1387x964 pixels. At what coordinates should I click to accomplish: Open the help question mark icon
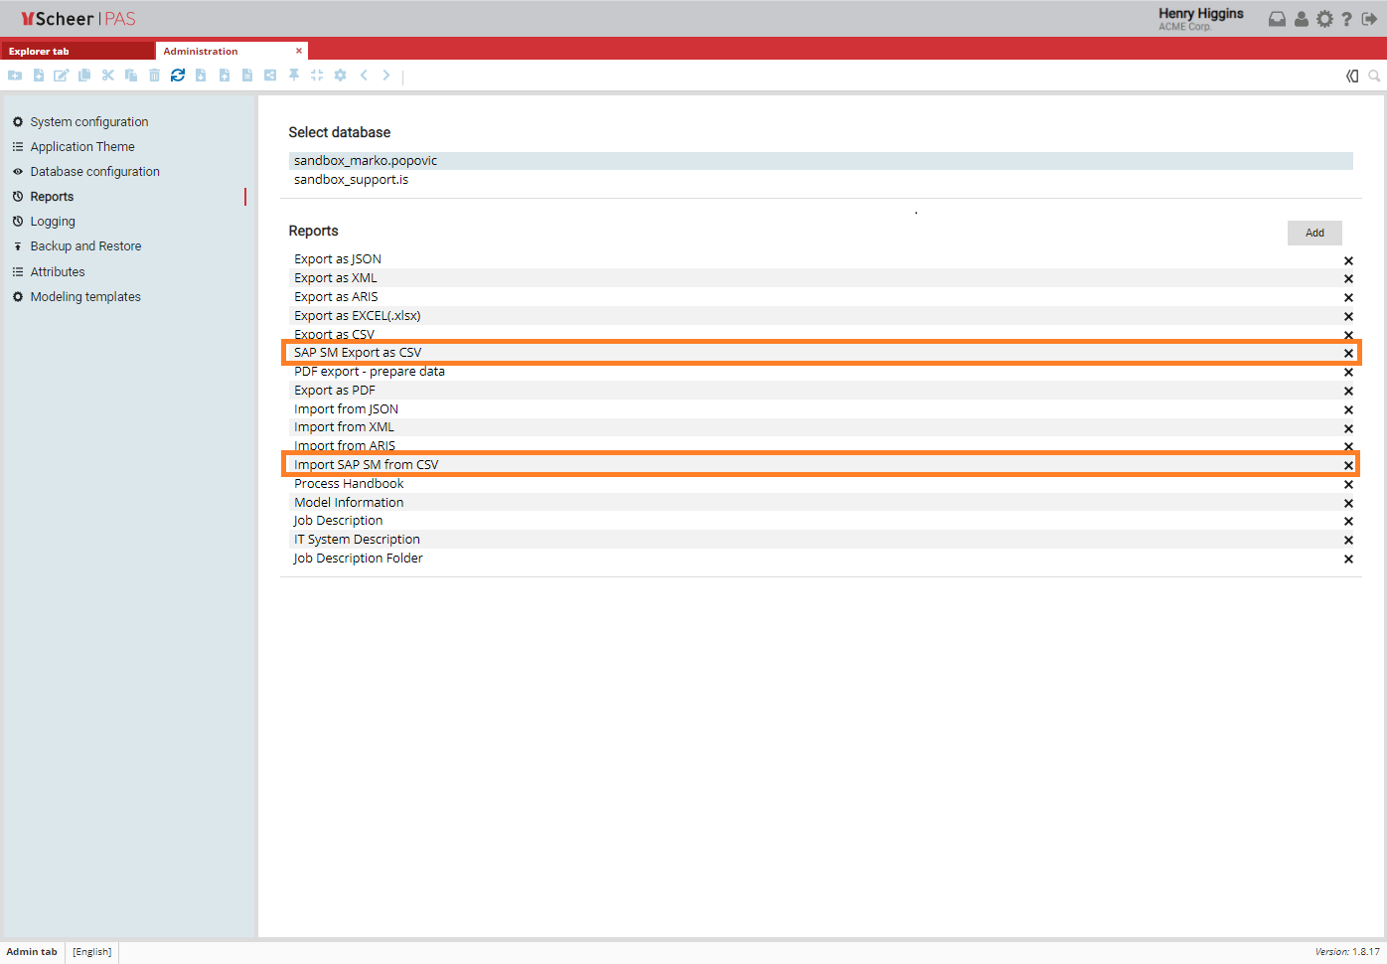pos(1346,18)
